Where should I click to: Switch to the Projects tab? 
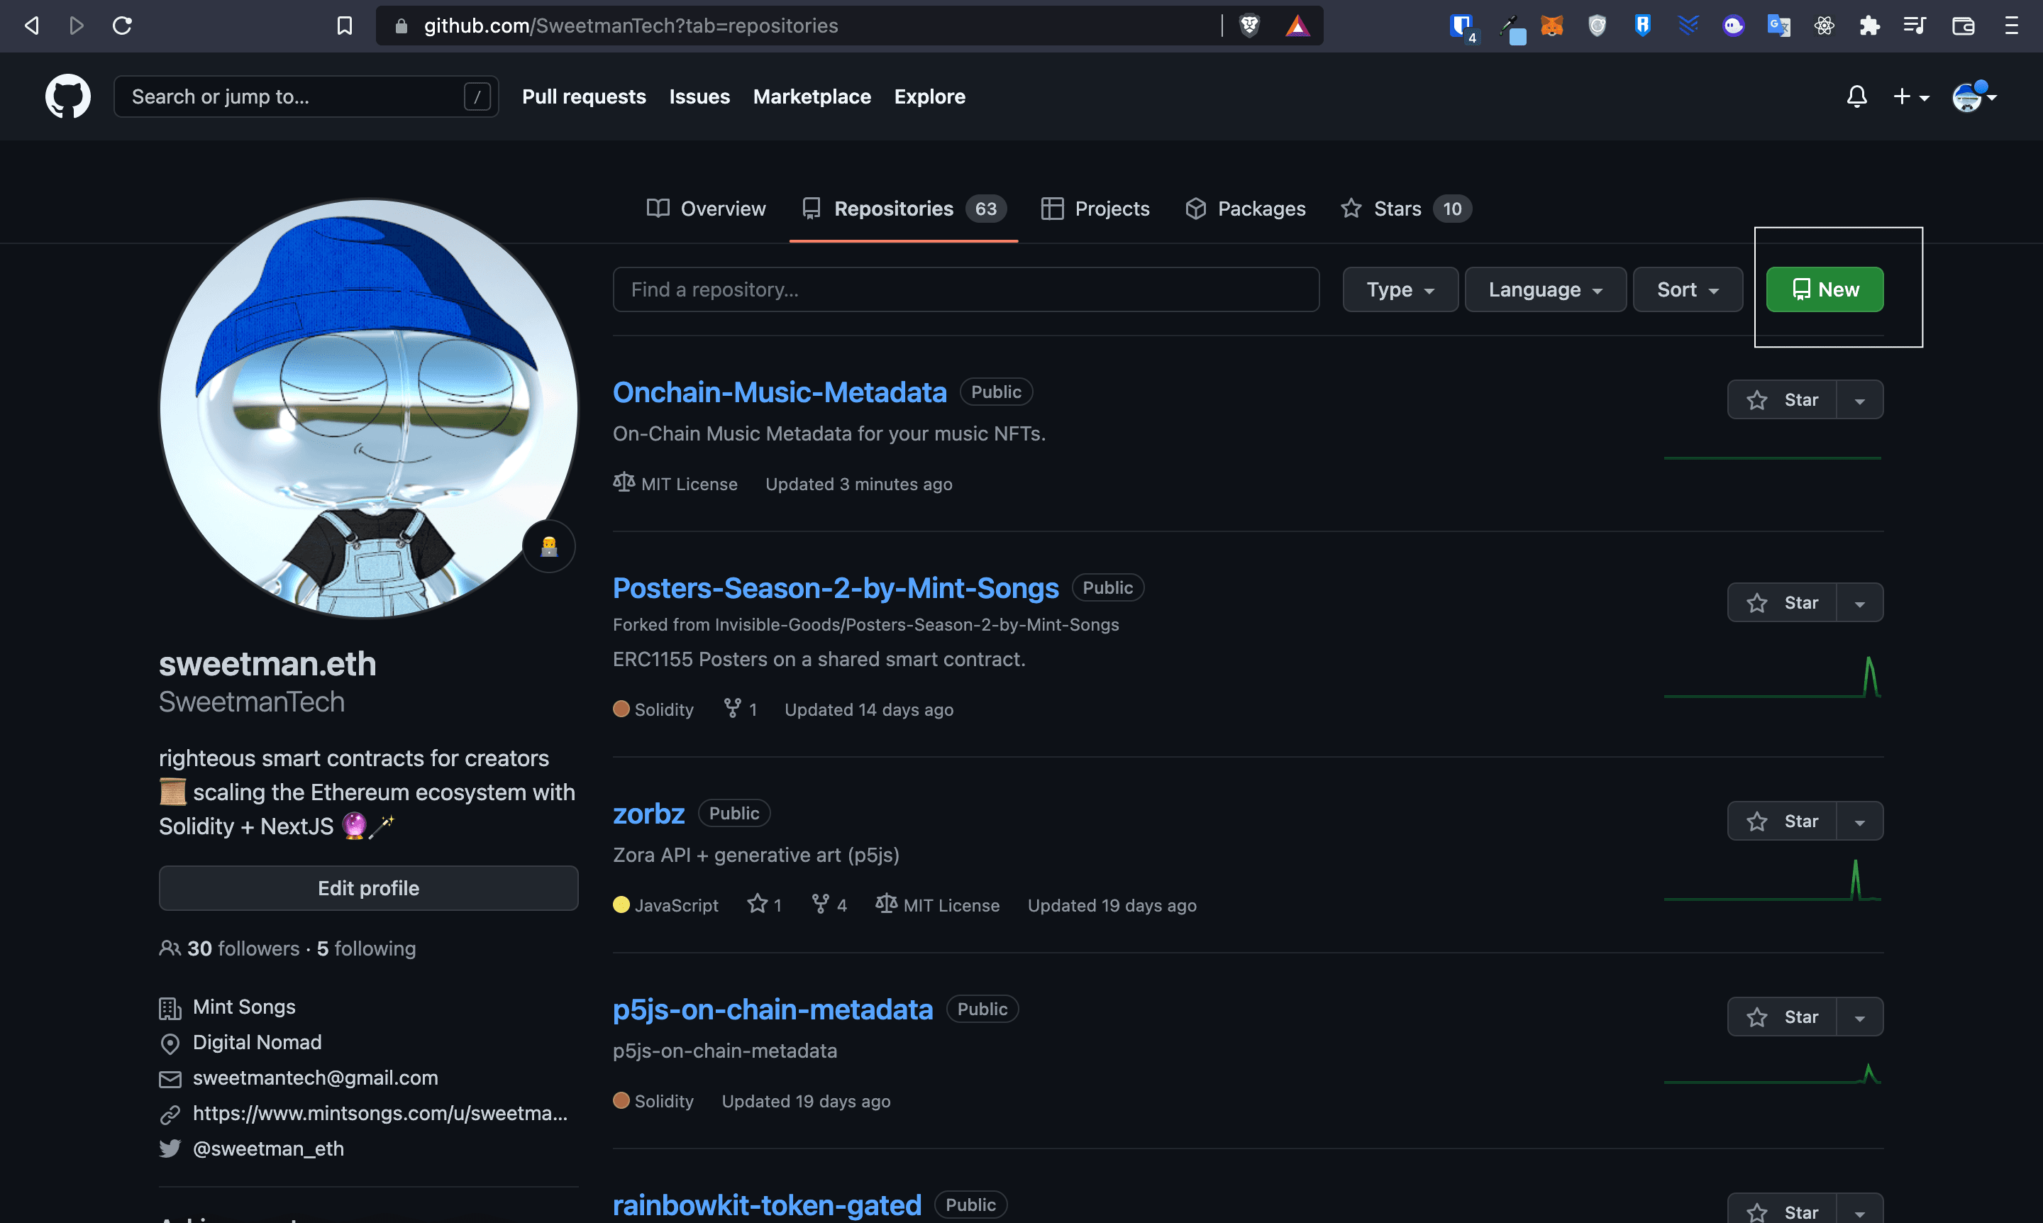(1095, 209)
